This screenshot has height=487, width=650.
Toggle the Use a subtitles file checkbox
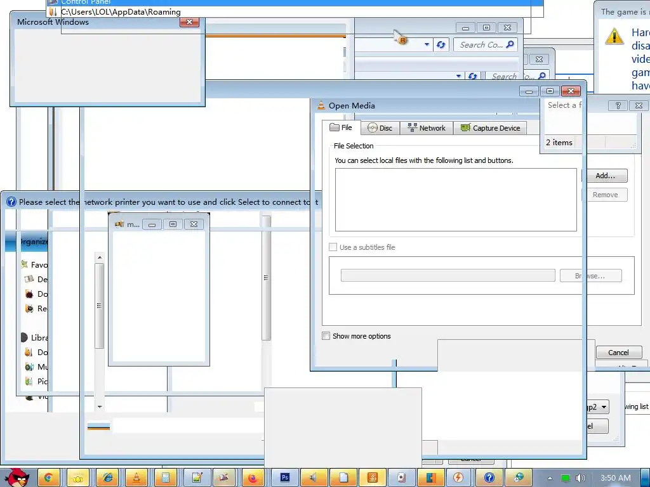pyautogui.click(x=333, y=247)
